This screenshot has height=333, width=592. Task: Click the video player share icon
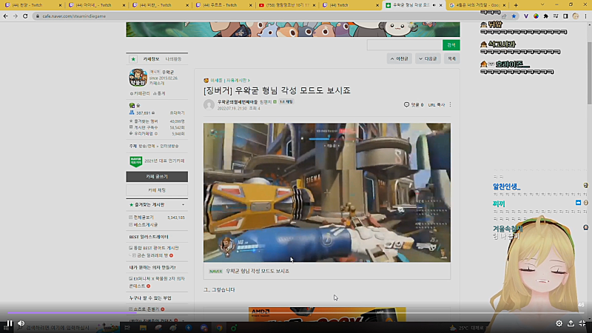coord(571,323)
